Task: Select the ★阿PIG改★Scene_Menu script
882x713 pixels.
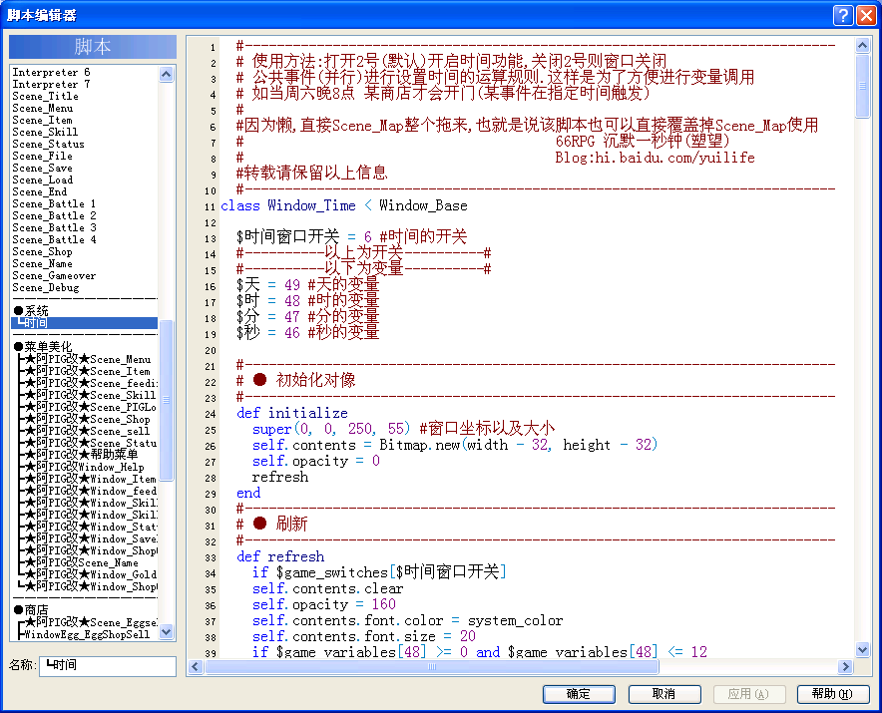Action: coord(85,359)
